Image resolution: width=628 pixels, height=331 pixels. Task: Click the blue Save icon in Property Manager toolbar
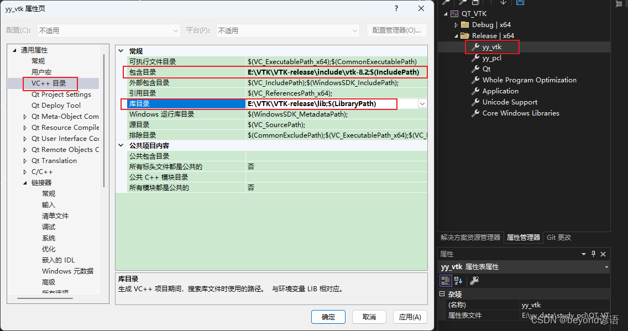tap(520, 3)
